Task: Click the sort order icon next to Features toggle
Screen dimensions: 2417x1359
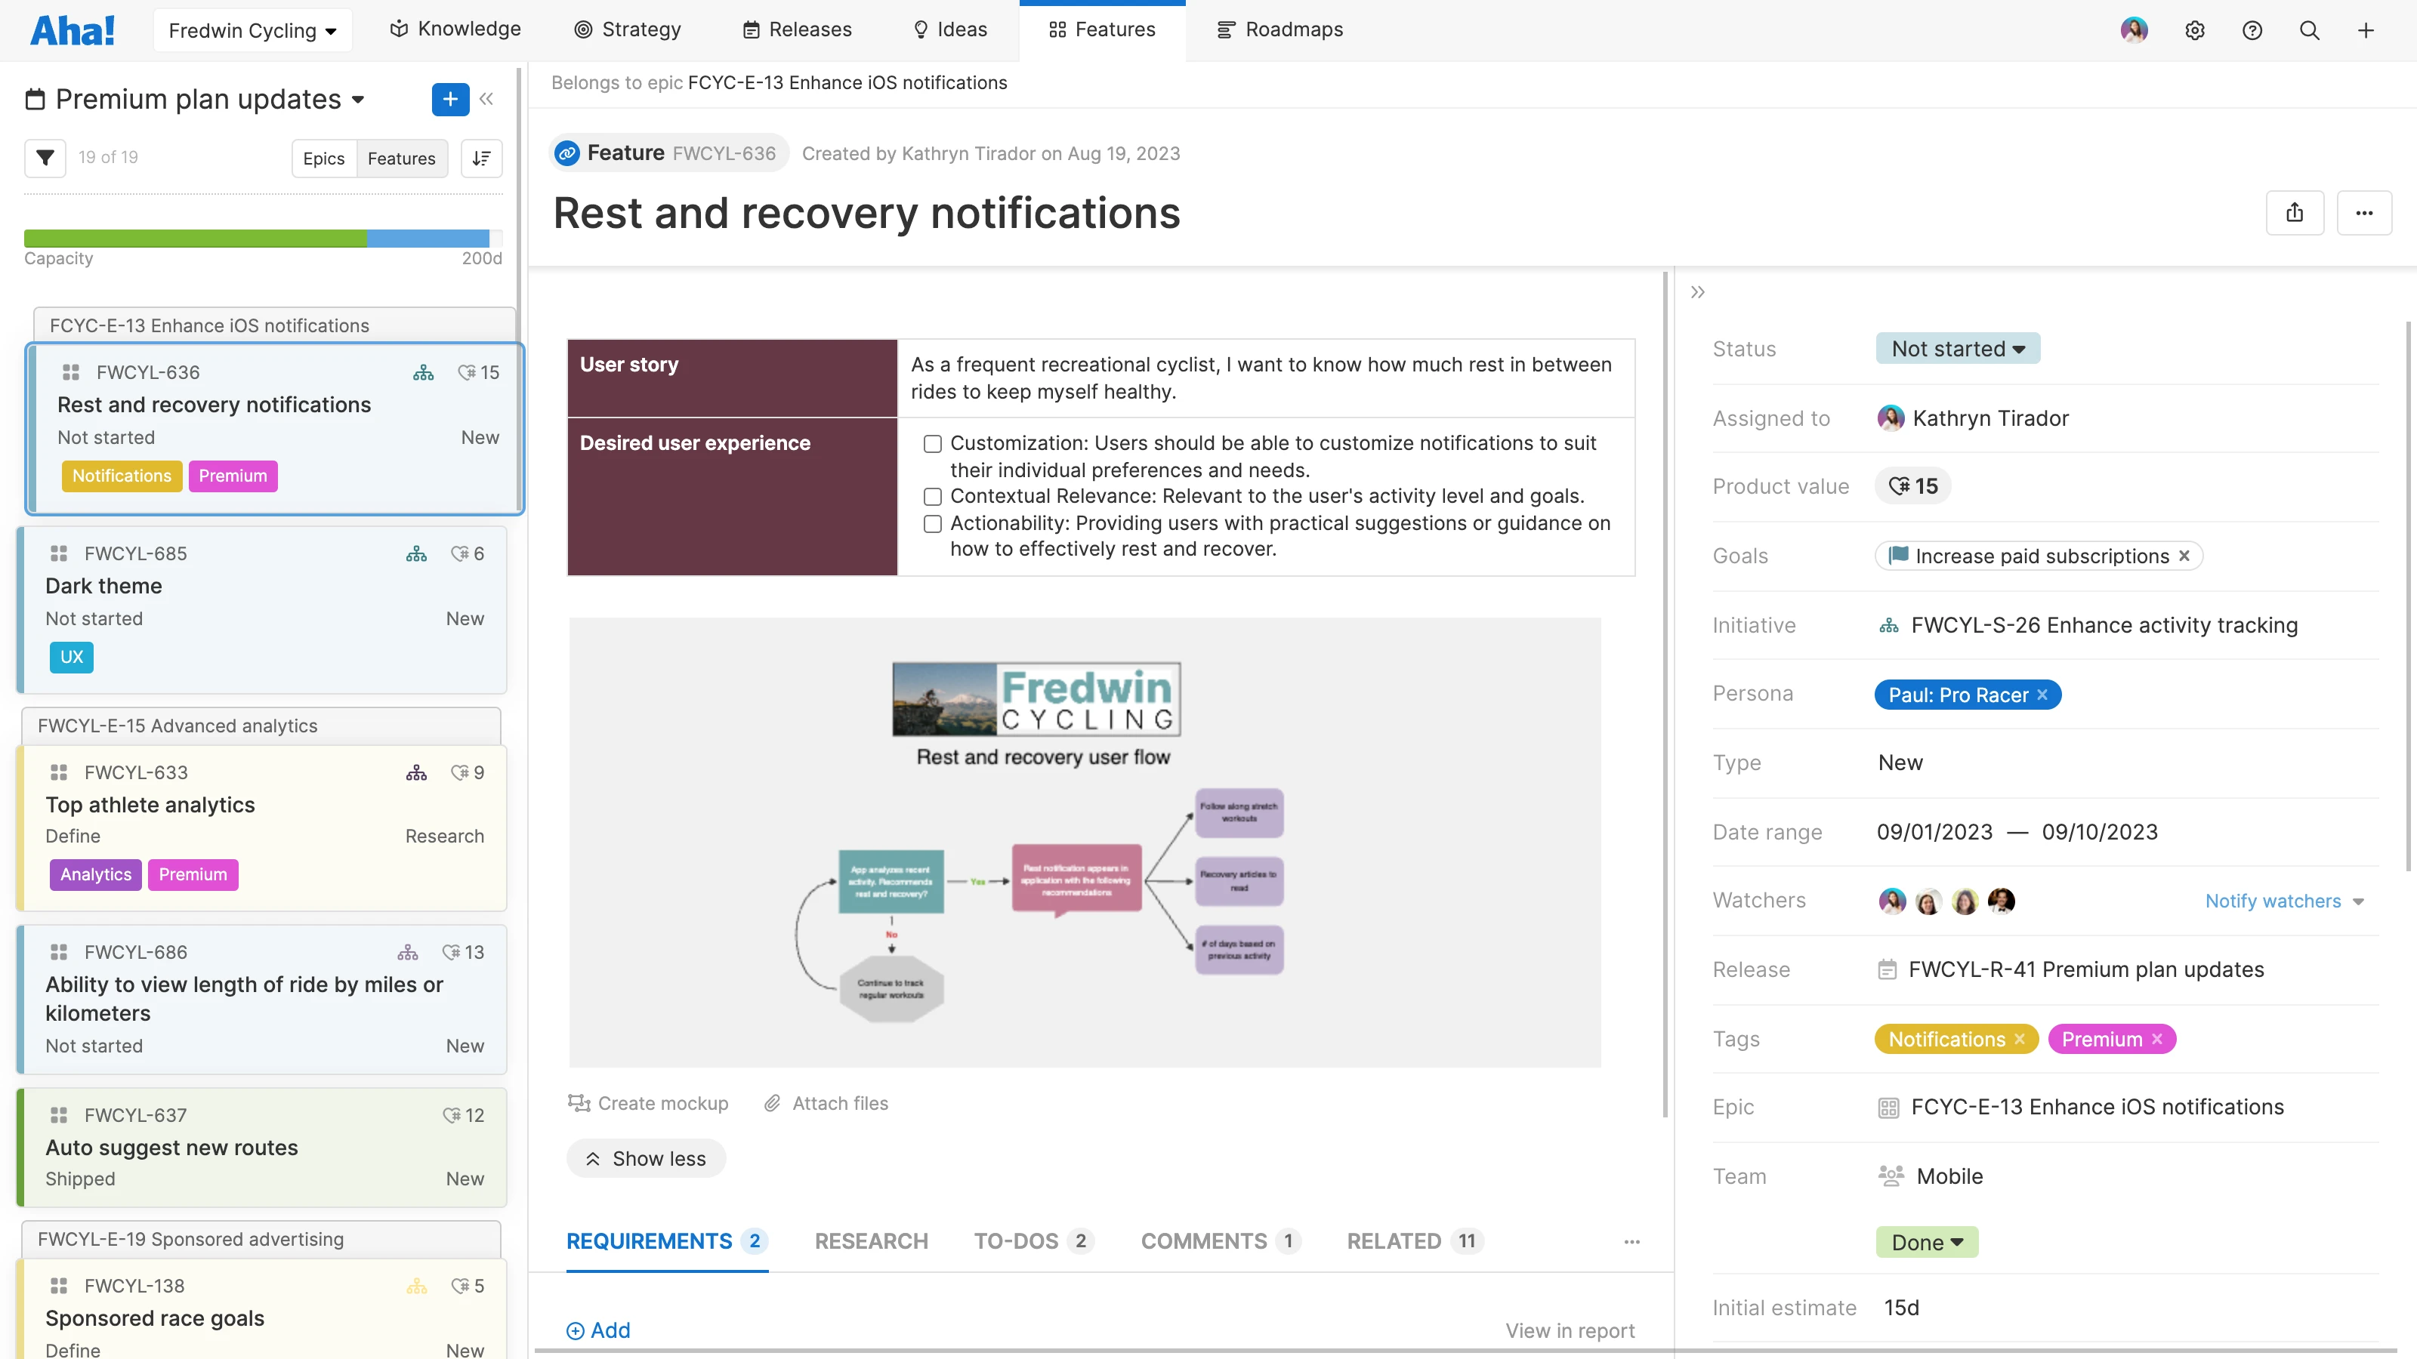Action: point(481,158)
